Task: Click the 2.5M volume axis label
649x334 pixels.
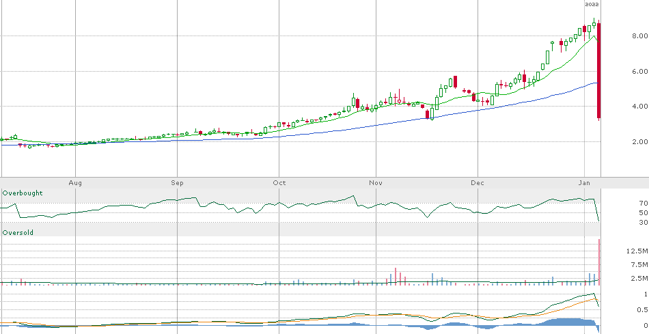Action: 639,278
